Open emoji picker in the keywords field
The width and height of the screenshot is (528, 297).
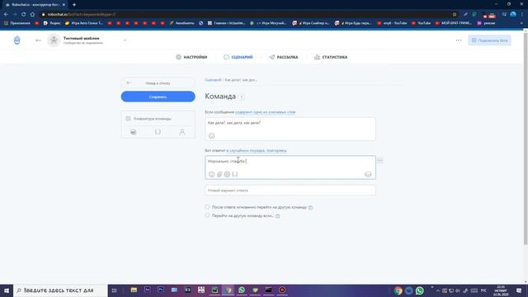pyautogui.click(x=211, y=135)
